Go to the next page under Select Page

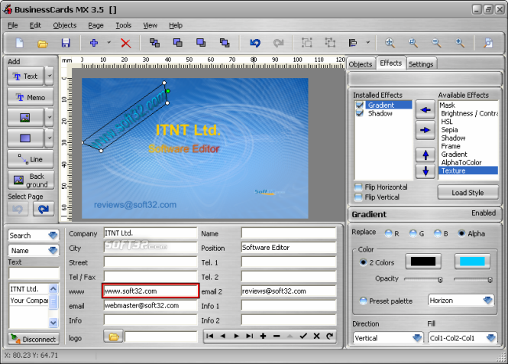click(x=44, y=210)
